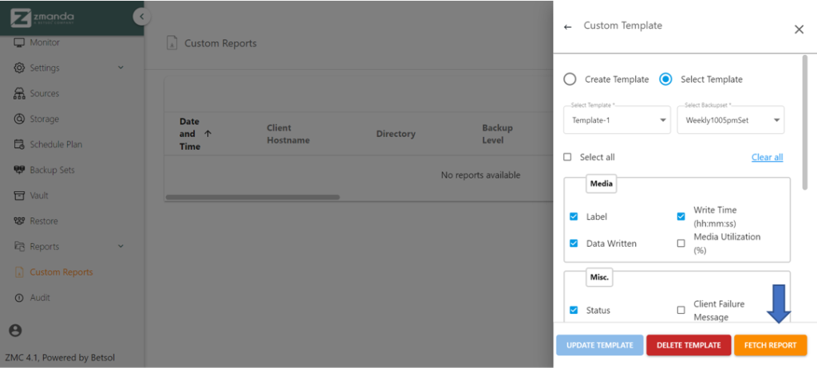Open user account profile icon
This screenshot has width=817, height=368.
point(15,331)
